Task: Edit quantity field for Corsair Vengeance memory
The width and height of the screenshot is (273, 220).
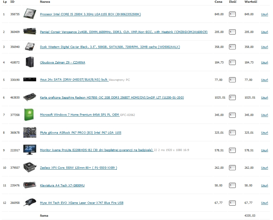Action: click(x=232, y=32)
